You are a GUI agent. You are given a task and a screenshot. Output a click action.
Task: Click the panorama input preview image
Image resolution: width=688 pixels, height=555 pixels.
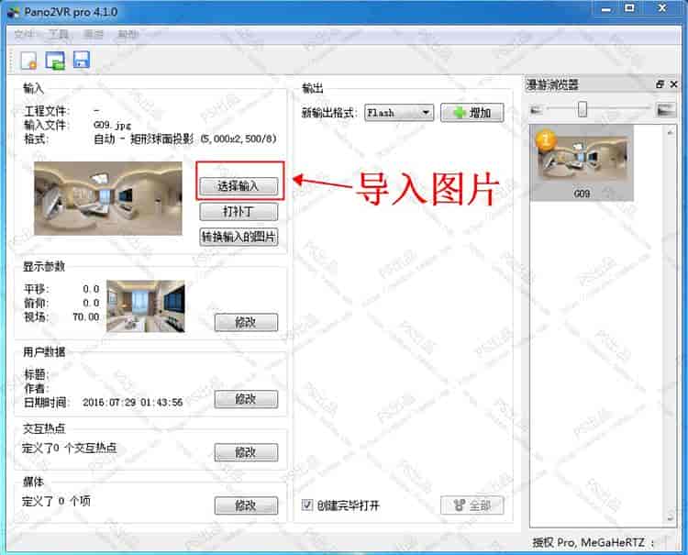pyautogui.click(x=108, y=198)
